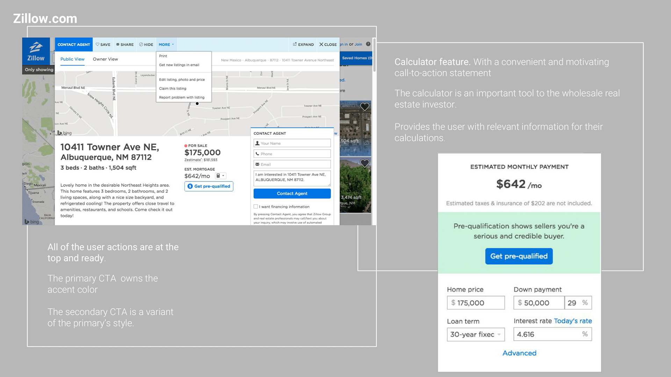Open Advanced calculator options

point(519,353)
